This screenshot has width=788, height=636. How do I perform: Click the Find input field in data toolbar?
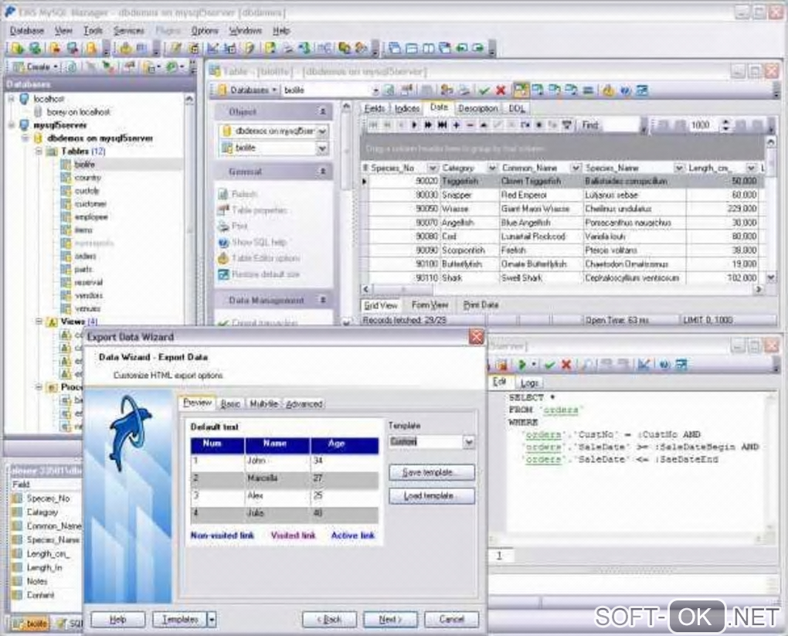pos(619,125)
